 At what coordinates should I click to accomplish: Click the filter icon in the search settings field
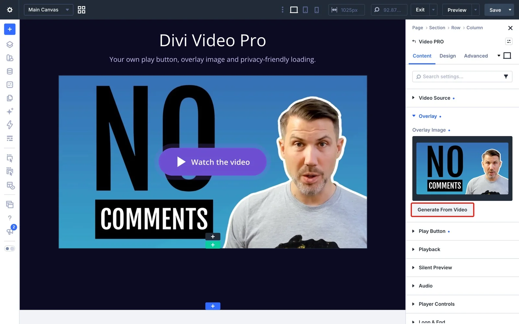tap(506, 76)
